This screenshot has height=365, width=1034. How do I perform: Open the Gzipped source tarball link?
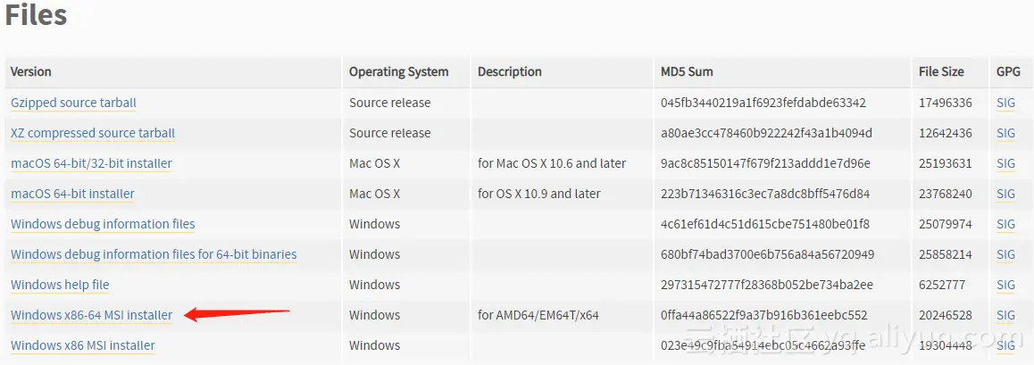73,103
